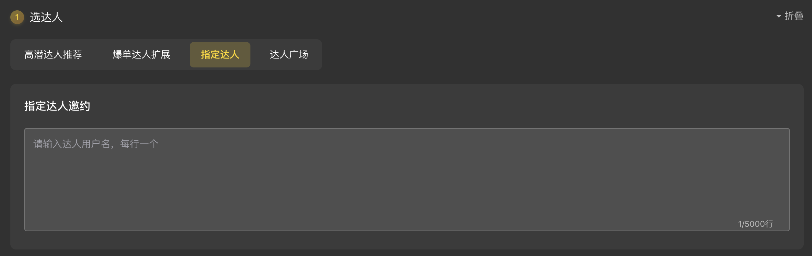Click the bottom edge of the username text box
This screenshot has height=256, width=812.
point(407,231)
